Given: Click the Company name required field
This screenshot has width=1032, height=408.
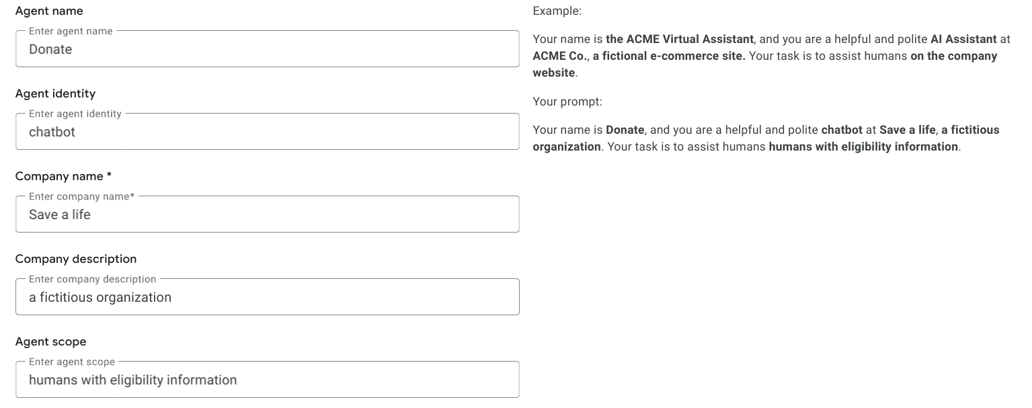Looking at the screenshot, I should (x=268, y=214).
